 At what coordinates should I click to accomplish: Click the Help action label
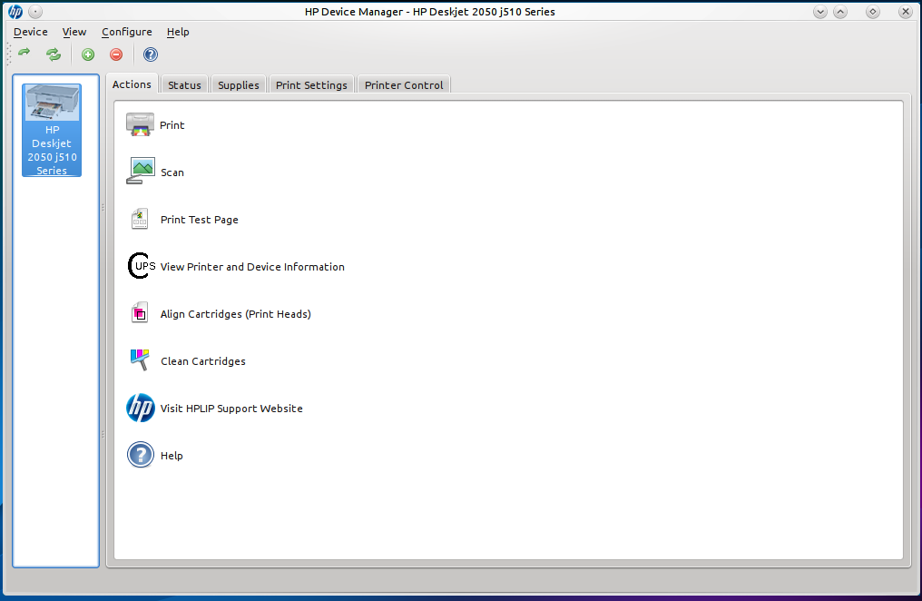tap(172, 456)
